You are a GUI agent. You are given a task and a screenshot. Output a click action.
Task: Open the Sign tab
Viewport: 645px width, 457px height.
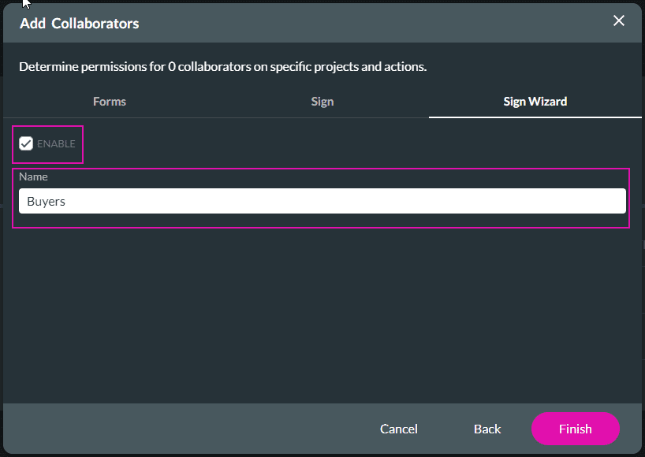coord(322,101)
